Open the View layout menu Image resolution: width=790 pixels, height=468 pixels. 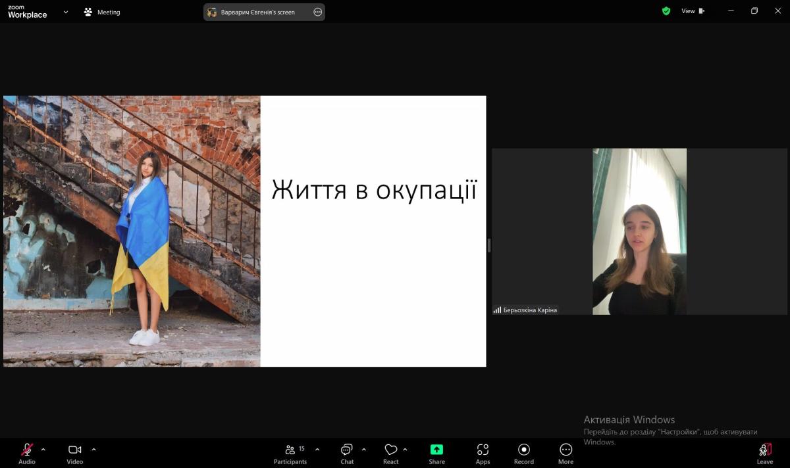693,11
